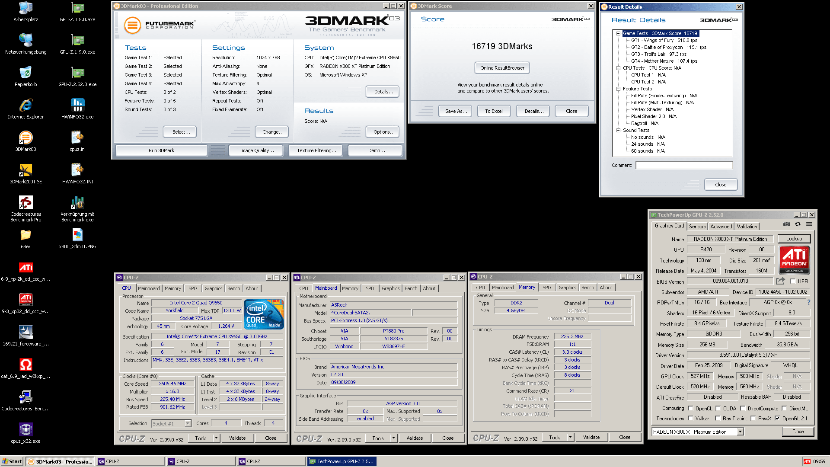This screenshot has height=467, width=830.
Task: Open the HWiNFO32.exe desktop icon
Action: click(77, 105)
